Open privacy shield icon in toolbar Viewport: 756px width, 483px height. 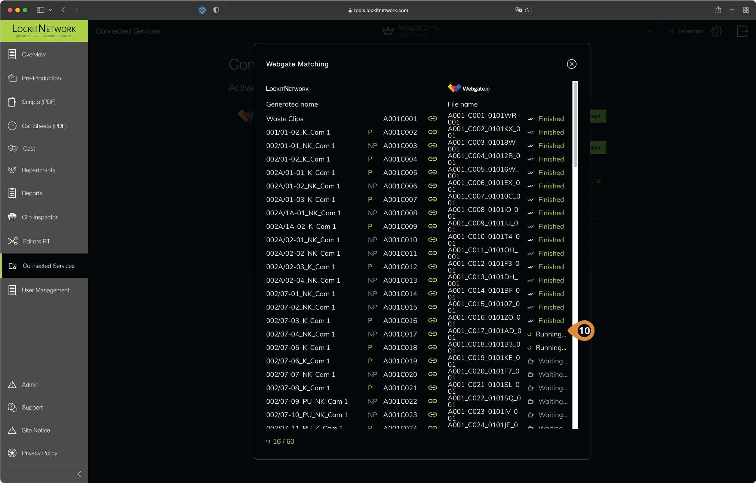pos(216,10)
